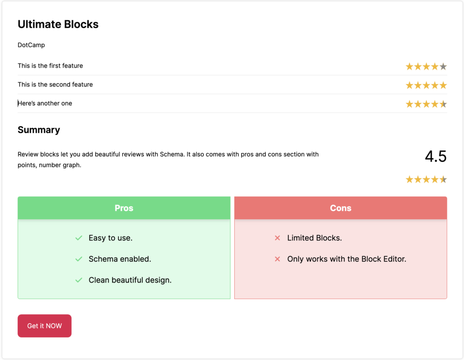Click the checkmark next to 'Schema enabled.'
Screen dimensions: 464x360
[78, 259]
